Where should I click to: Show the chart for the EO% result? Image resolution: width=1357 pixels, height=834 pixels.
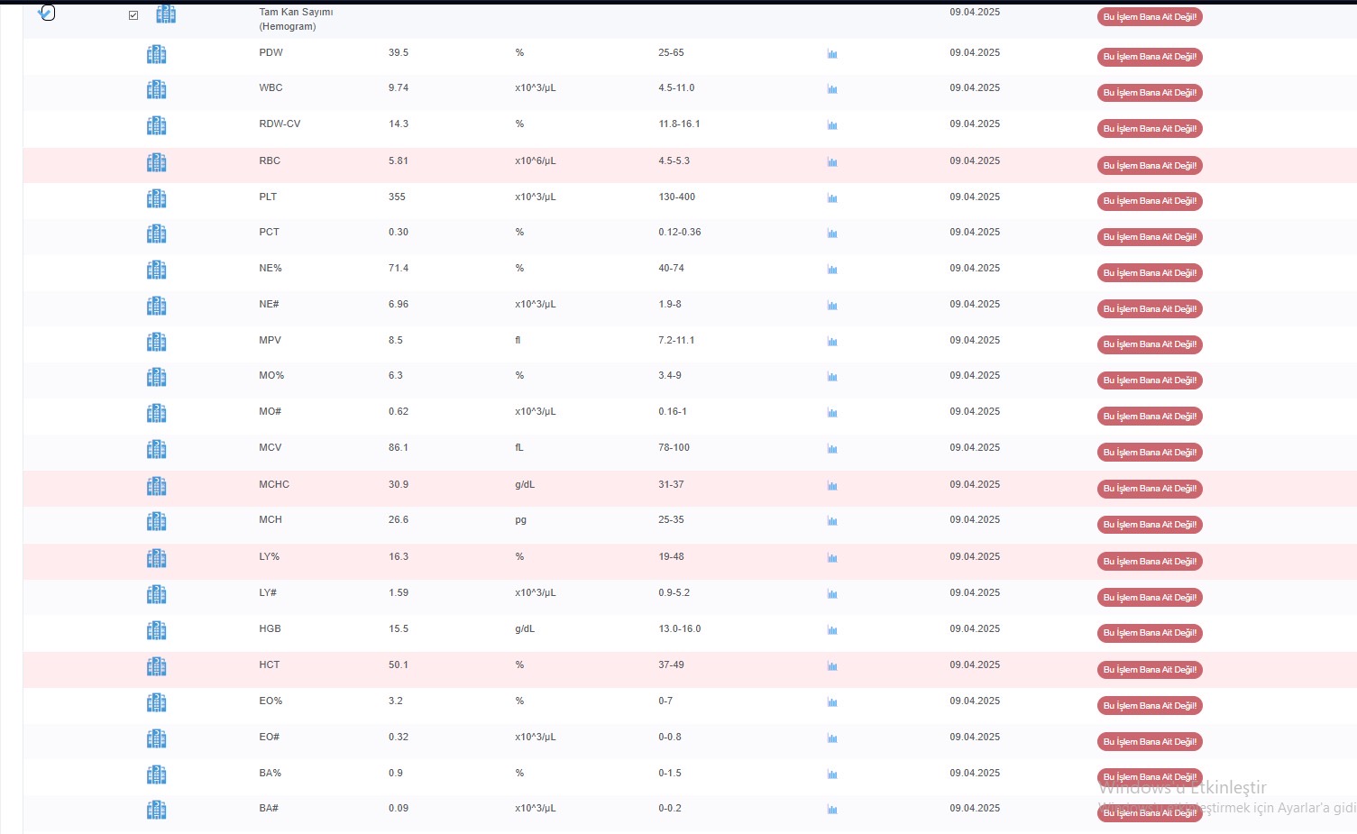coord(832,702)
